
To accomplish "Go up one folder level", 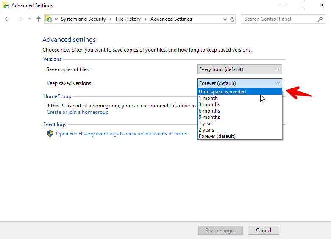I will pyautogui.click(x=39, y=19).
